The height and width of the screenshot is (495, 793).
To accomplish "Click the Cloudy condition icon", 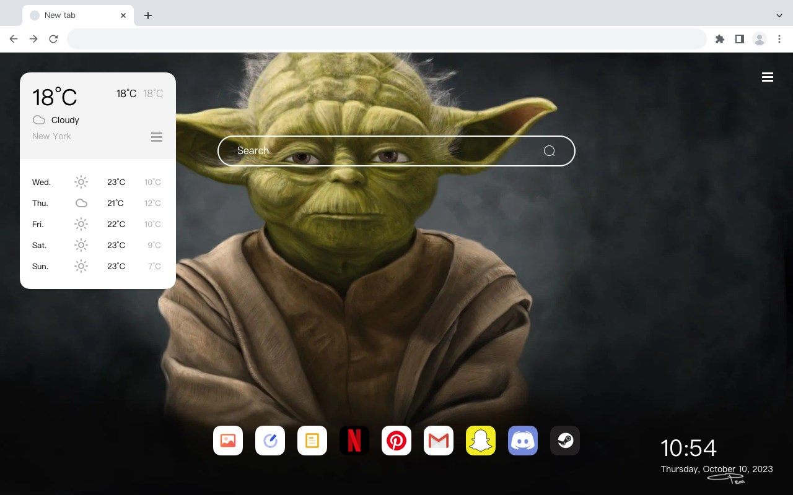I will [x=39, y=120].
